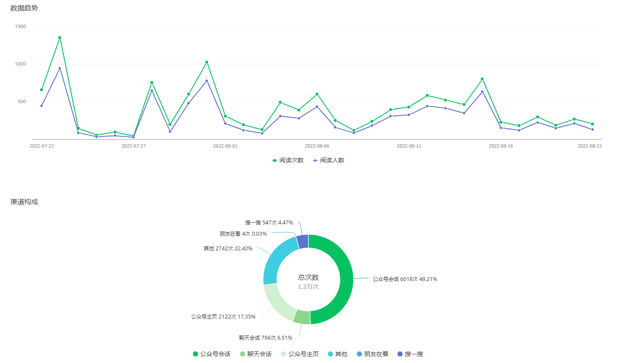The height and width of the screenshot is (363, 618).
Task: Toggle 其他 in the donut chart legend
Action: point(337,354)
